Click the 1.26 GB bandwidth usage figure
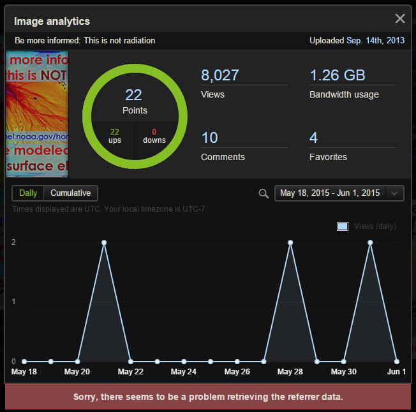416x412 pixels. point(338,75)
